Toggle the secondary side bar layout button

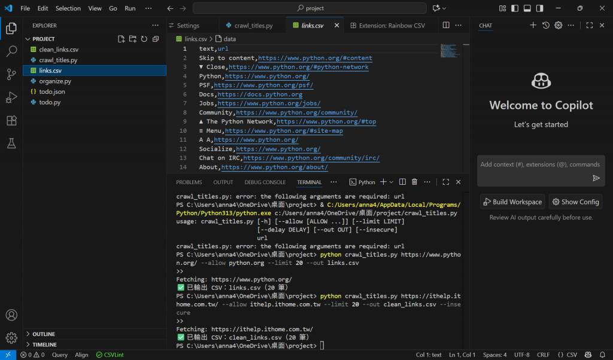click(x=541, y=8)
